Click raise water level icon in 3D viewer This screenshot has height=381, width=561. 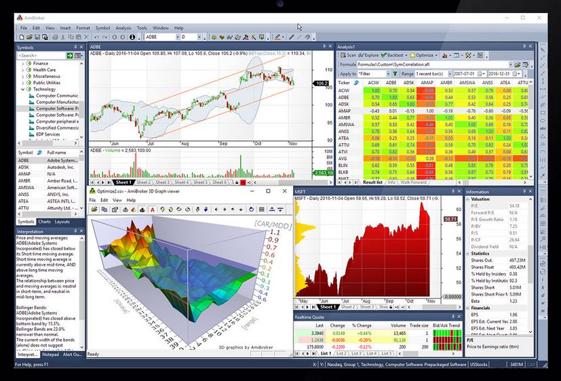coord(272,209)
